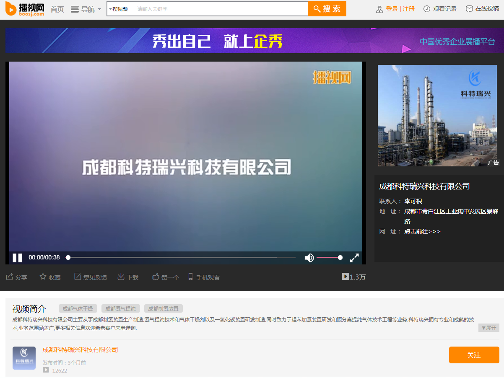The width and height of the screenshot is (504, 378).
Task: Download the video
Action: click(x=121, y=277)
